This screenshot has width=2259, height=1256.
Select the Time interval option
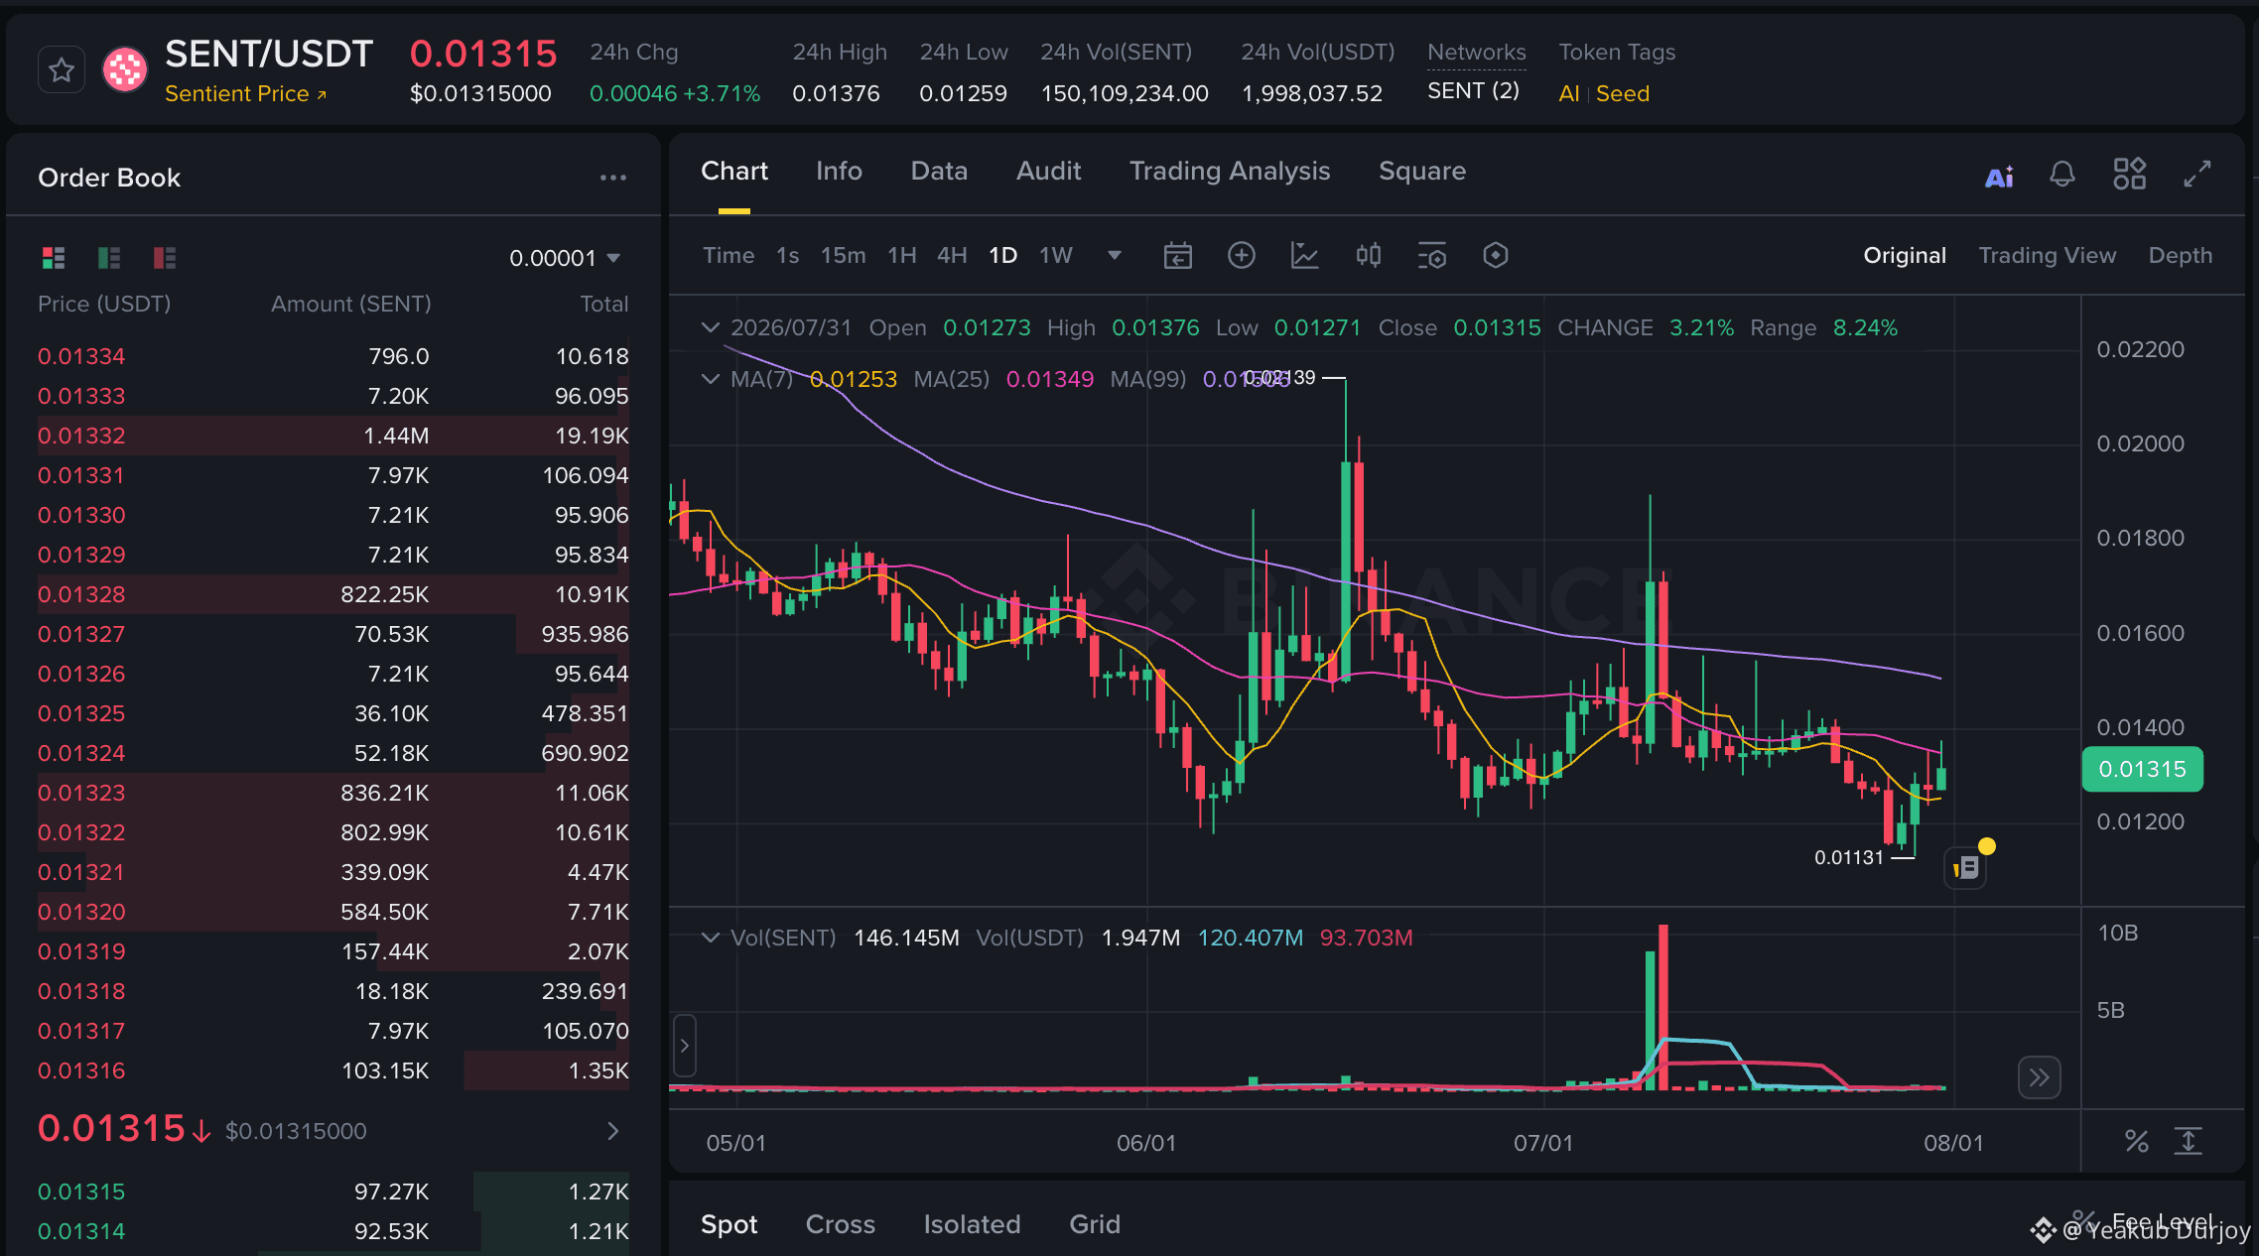point(729,255)
